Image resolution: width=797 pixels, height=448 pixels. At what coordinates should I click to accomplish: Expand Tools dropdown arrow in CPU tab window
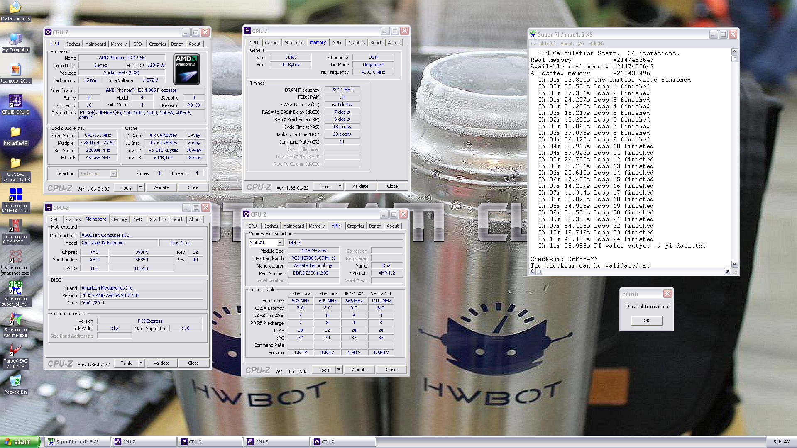click(x=141, y=187)
